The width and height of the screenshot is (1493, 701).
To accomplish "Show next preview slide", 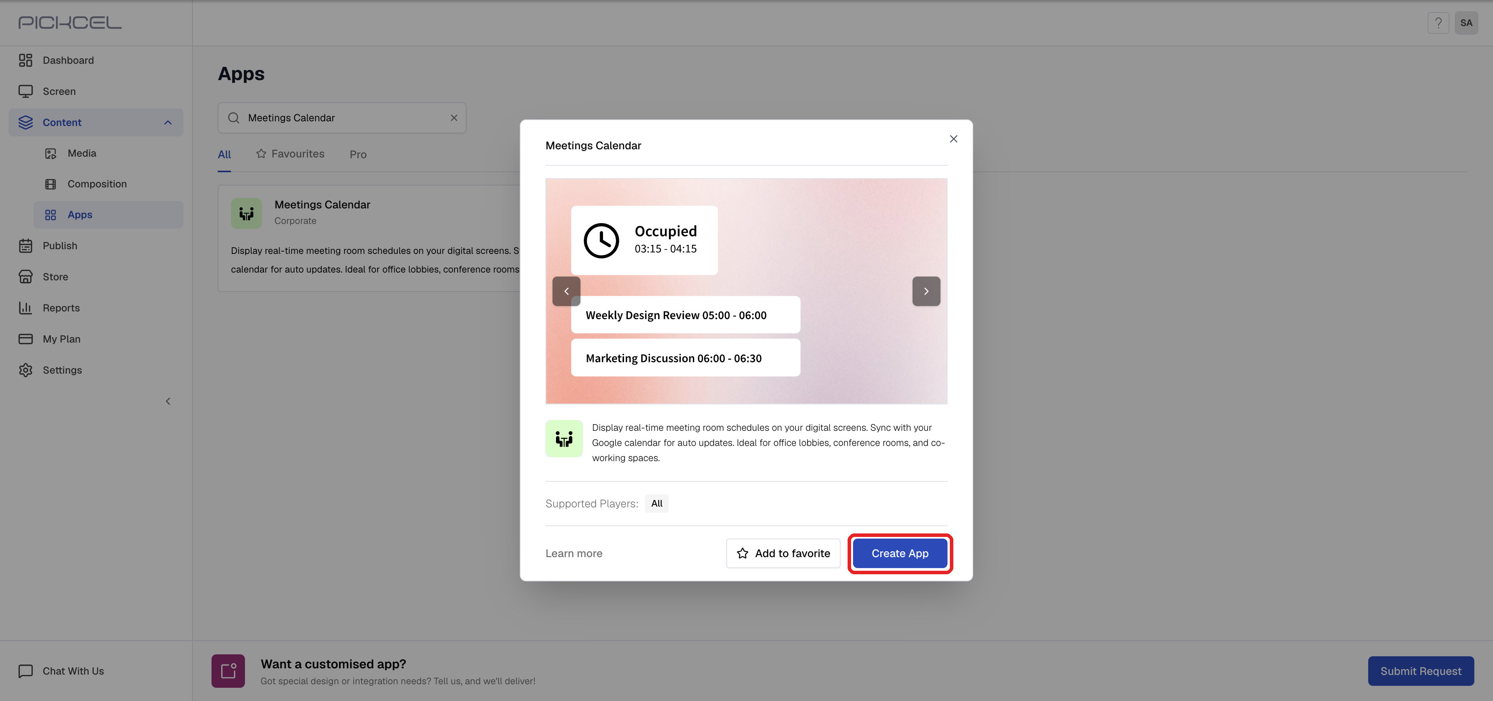I will pyautogui.click(x=926, y=292).
